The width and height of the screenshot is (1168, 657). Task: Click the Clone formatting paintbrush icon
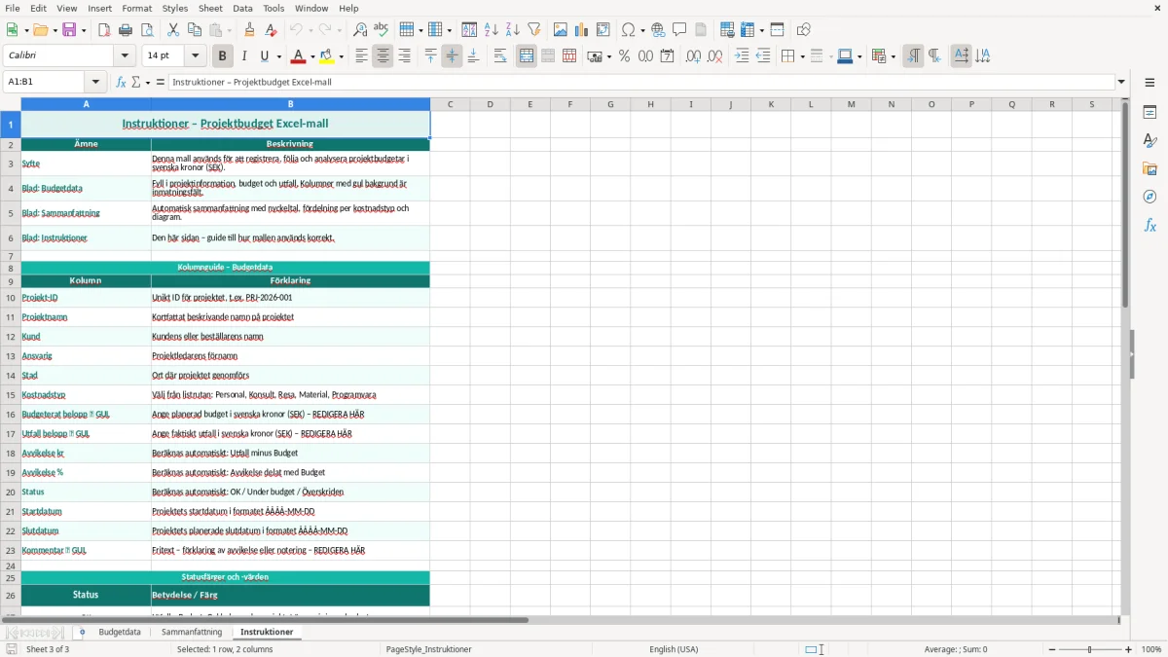point(249,30)
